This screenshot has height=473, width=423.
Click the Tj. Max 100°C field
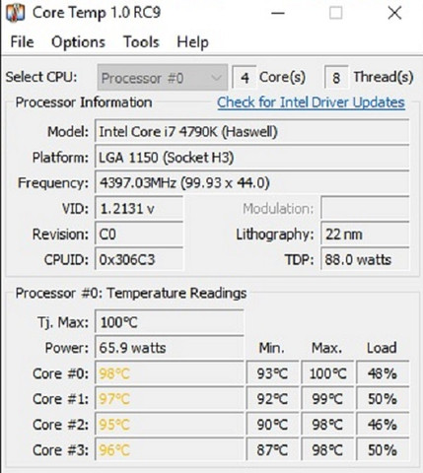click(170, 322)
